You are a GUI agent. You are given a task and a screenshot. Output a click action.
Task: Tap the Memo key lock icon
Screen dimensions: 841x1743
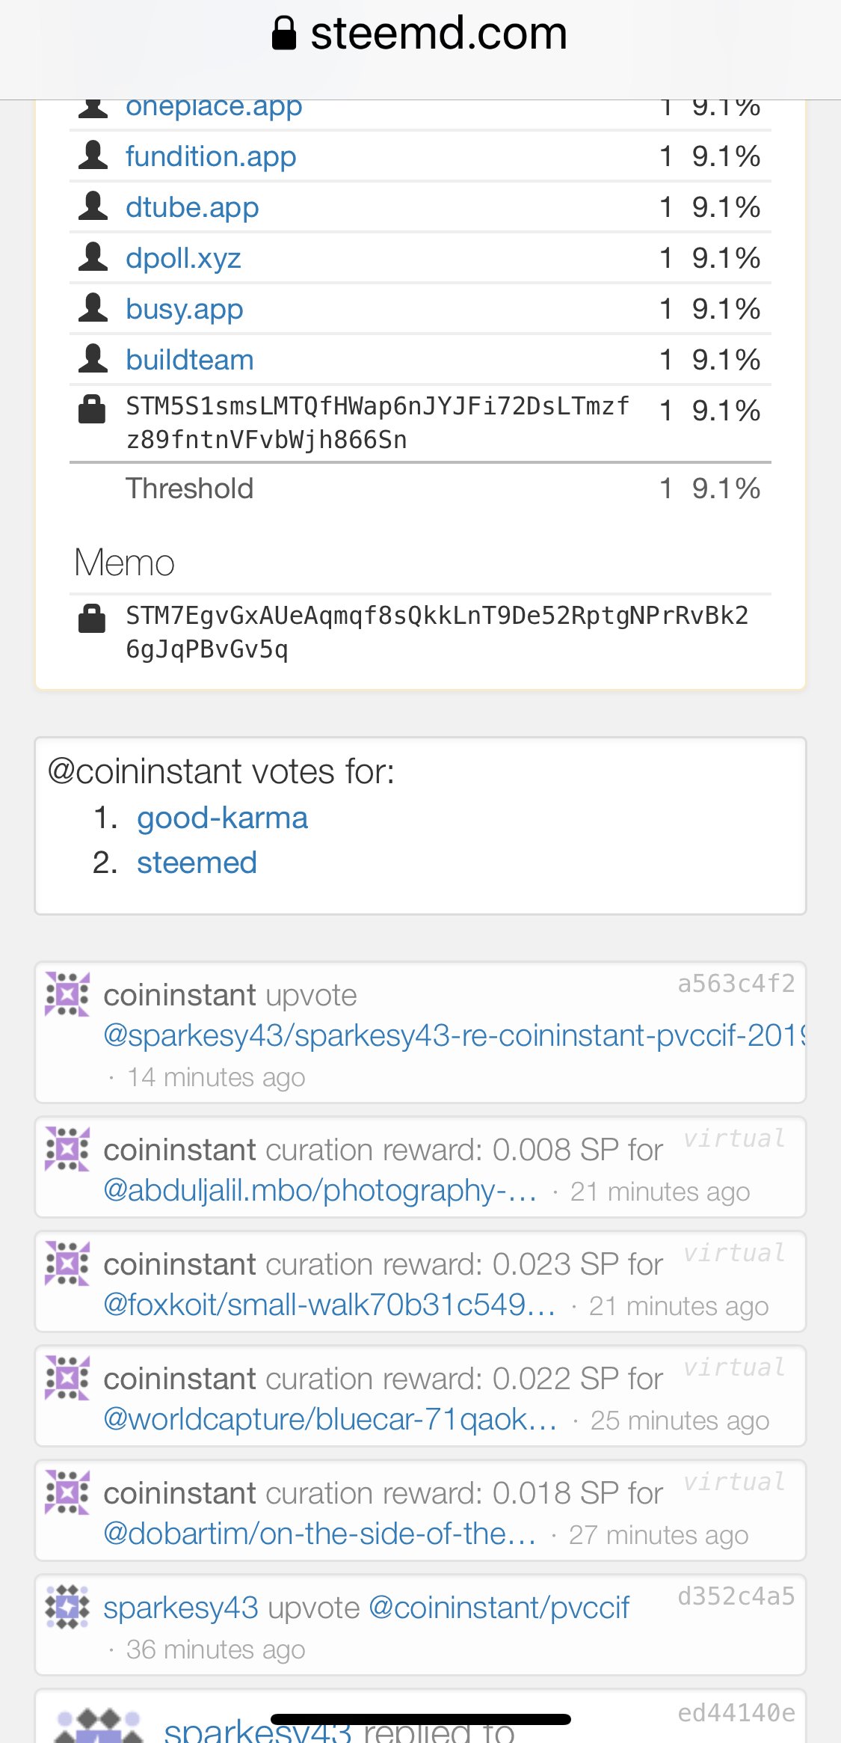[92, 618]
